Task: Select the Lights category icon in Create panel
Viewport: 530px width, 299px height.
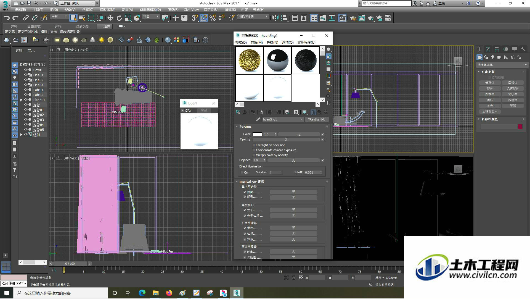Action: [493, 57]
